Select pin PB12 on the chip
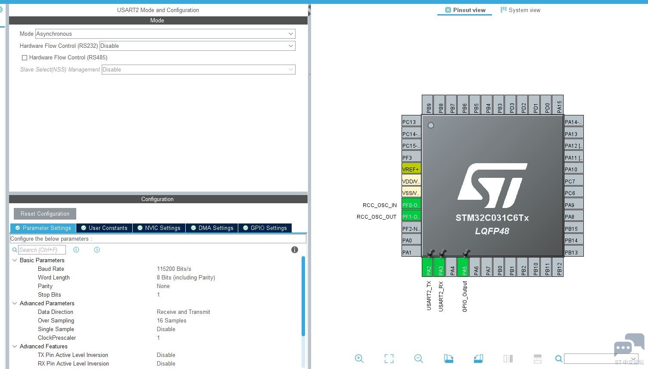This screenshot has width=648, height=369. 558,267
